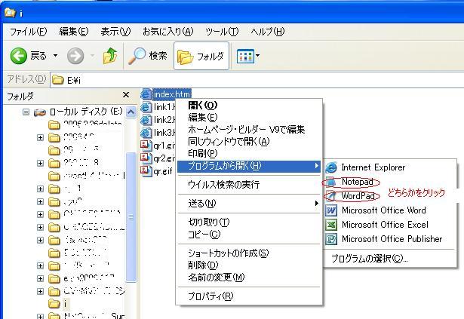This screenshot has height=319, width=464.
Task: Click the magnifying glass Search icon
Action: (137, 56)
